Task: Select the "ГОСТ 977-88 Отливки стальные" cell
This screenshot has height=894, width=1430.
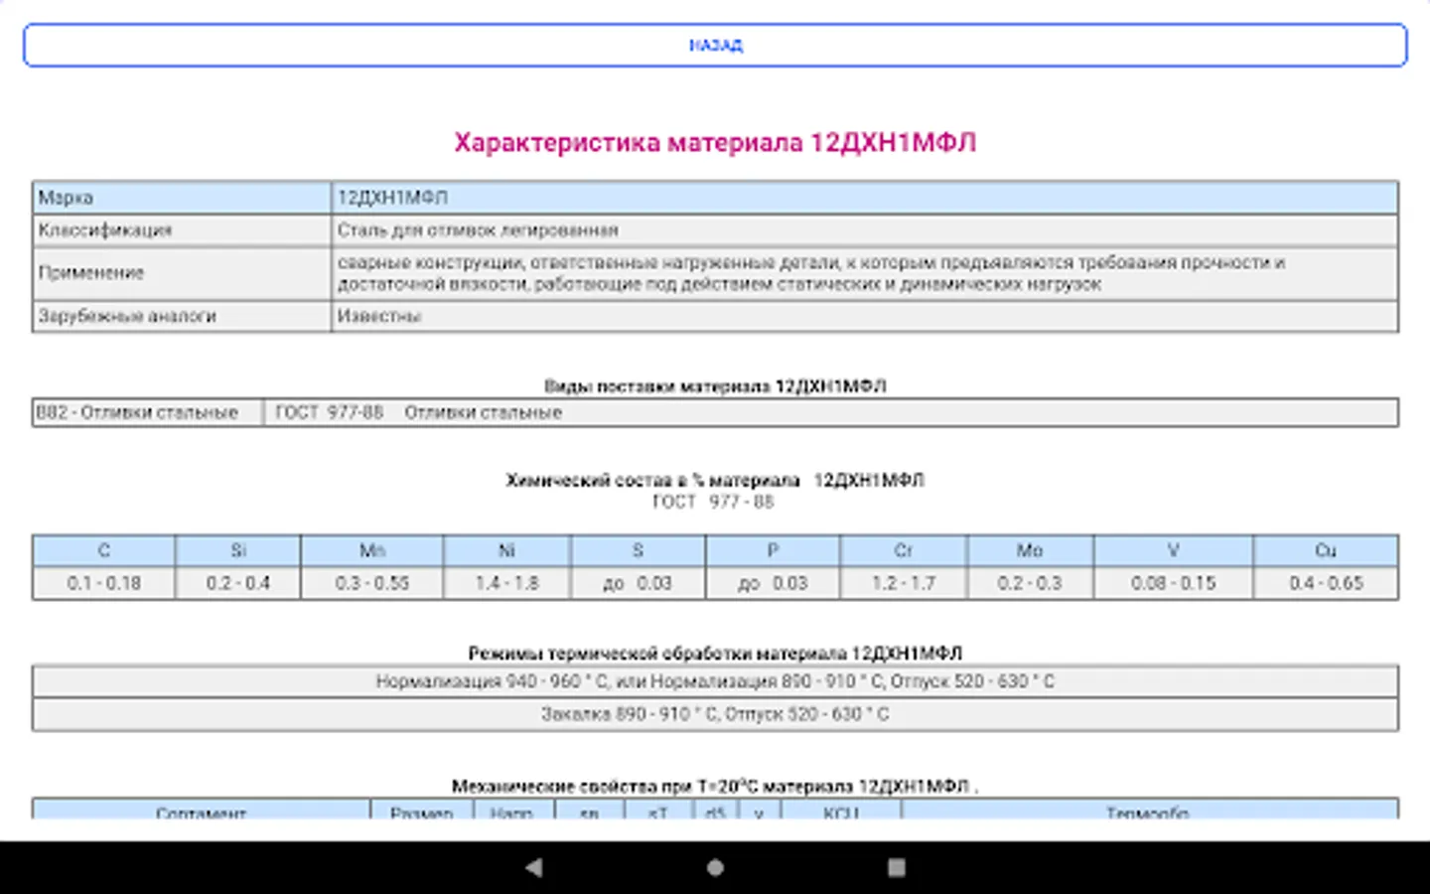Action: pyautogui.click(x=831, y=412)
